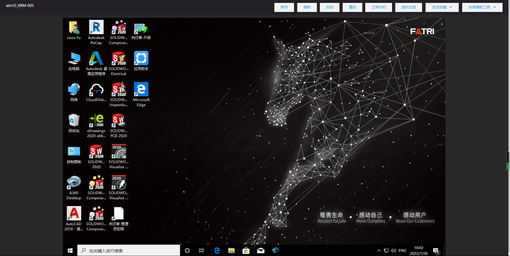The width and height of the screenshot is (510, 256).
Task: Open the Mail app from the taskbar
Action: [261, 250]
